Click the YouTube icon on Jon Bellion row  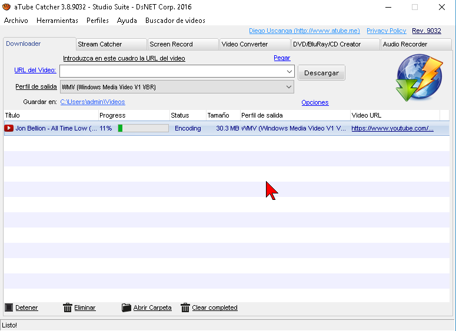click(x=9, y=128)
